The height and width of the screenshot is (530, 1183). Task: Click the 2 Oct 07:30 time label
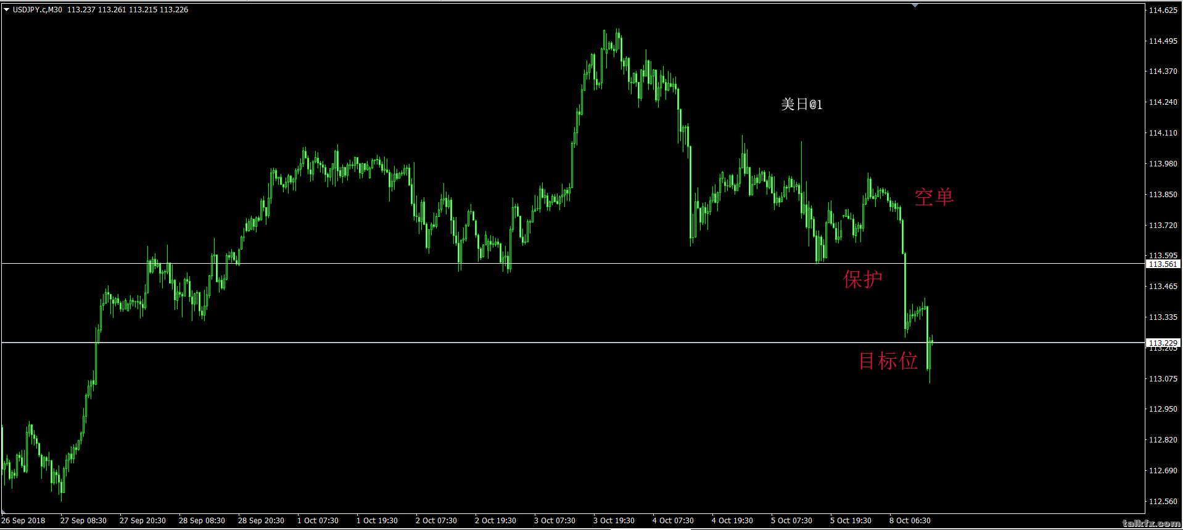436,521
